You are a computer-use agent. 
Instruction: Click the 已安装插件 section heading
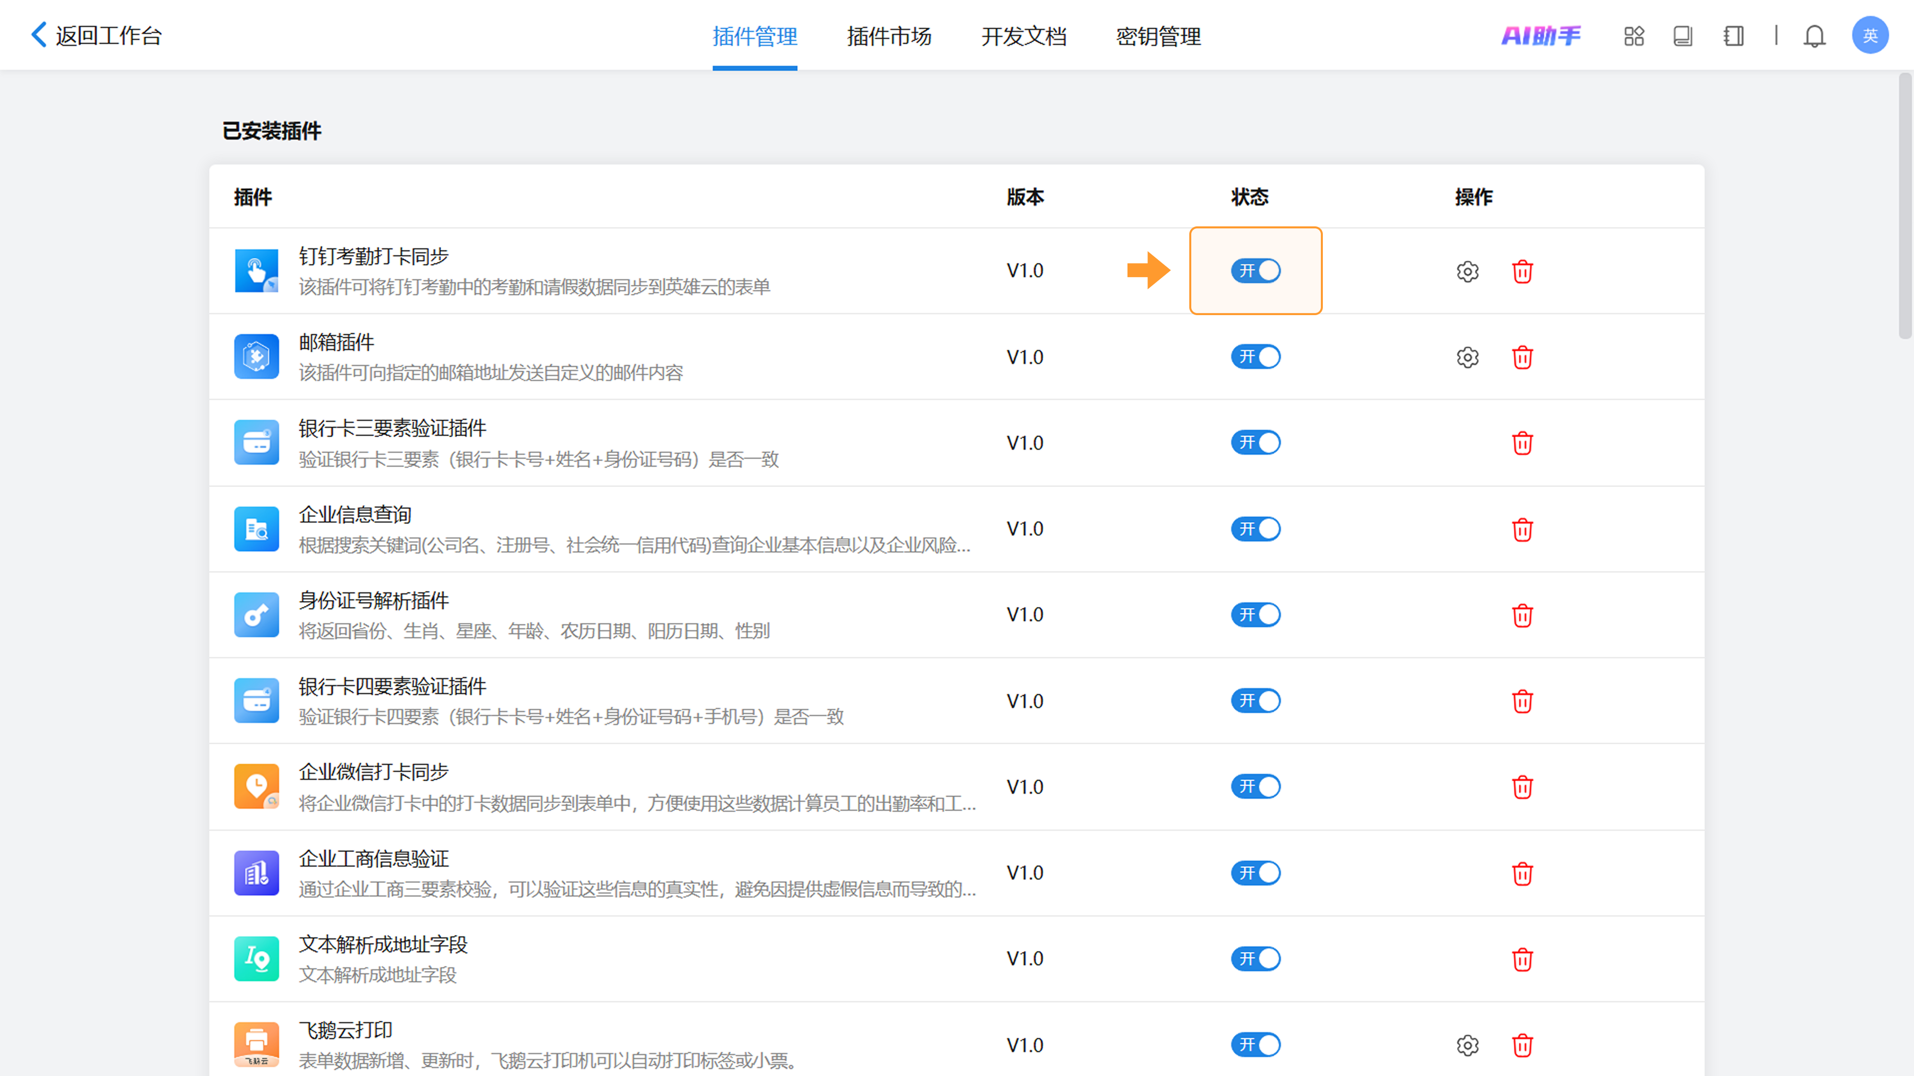pos(271,131)
